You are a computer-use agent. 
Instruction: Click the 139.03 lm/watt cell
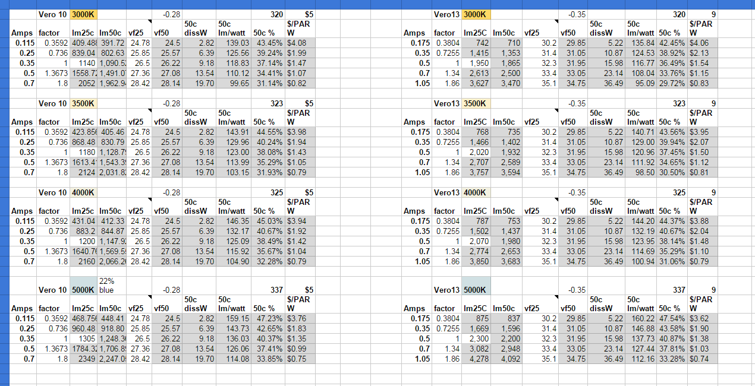(234, 43)
